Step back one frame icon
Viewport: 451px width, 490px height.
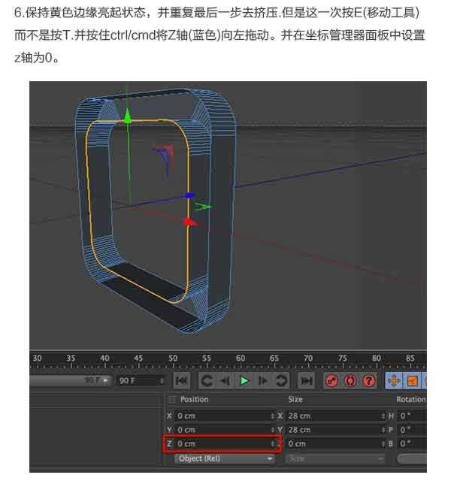point(225,381)
